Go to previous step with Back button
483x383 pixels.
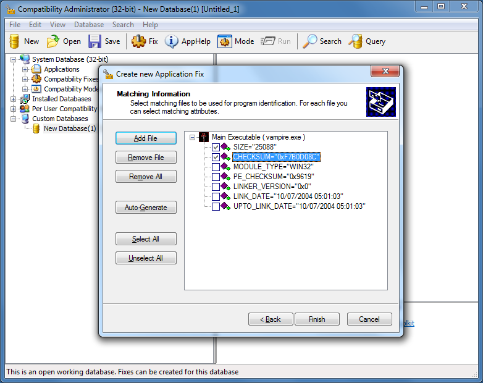pos(271,319)
